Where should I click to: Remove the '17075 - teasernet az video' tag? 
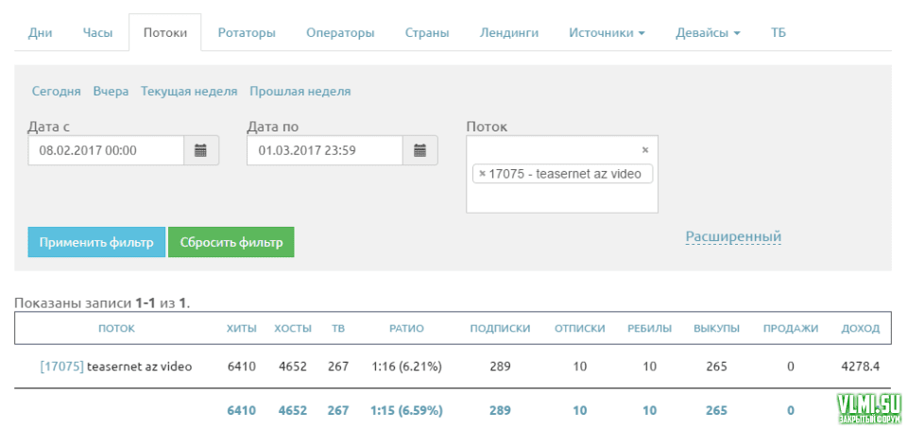[x=482, y=174]
